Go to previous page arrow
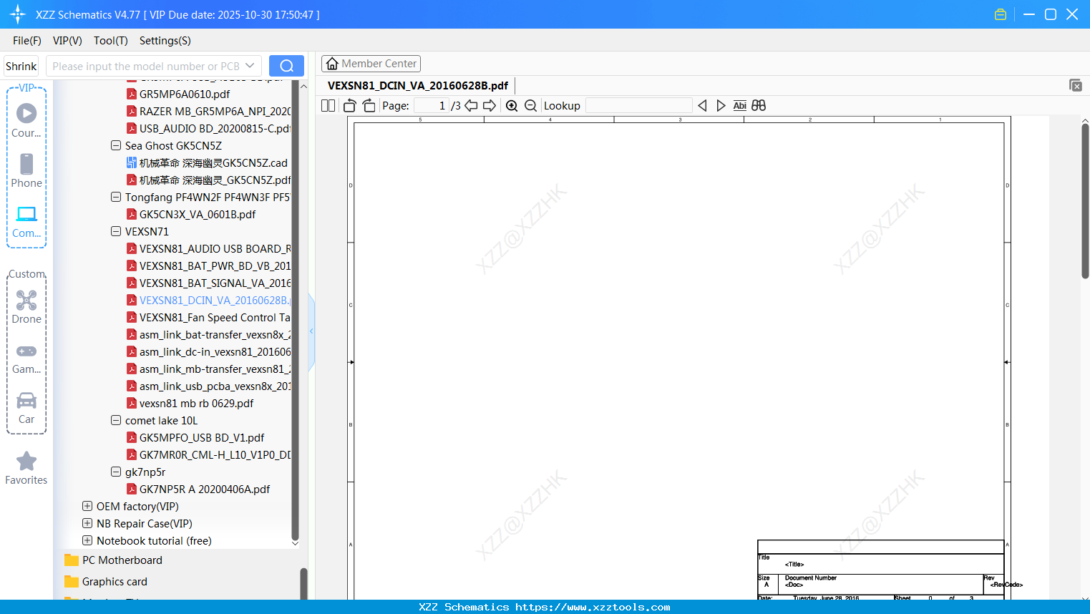The width and height of the screenshot is (1090, 614). (471, 106)
